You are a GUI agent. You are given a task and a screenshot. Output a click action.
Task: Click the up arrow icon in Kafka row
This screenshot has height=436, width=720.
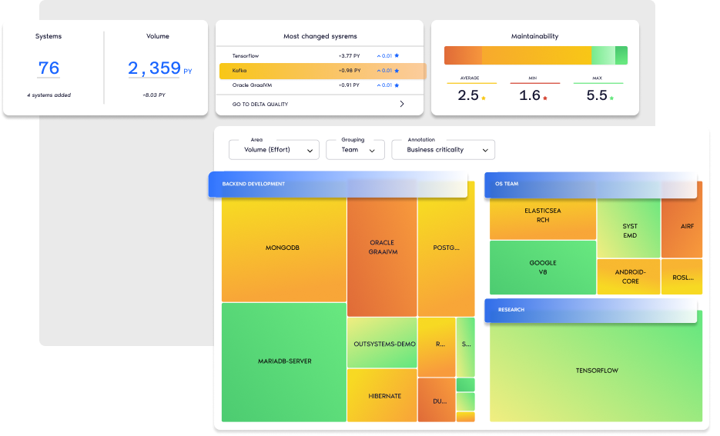tap(379, 71)
